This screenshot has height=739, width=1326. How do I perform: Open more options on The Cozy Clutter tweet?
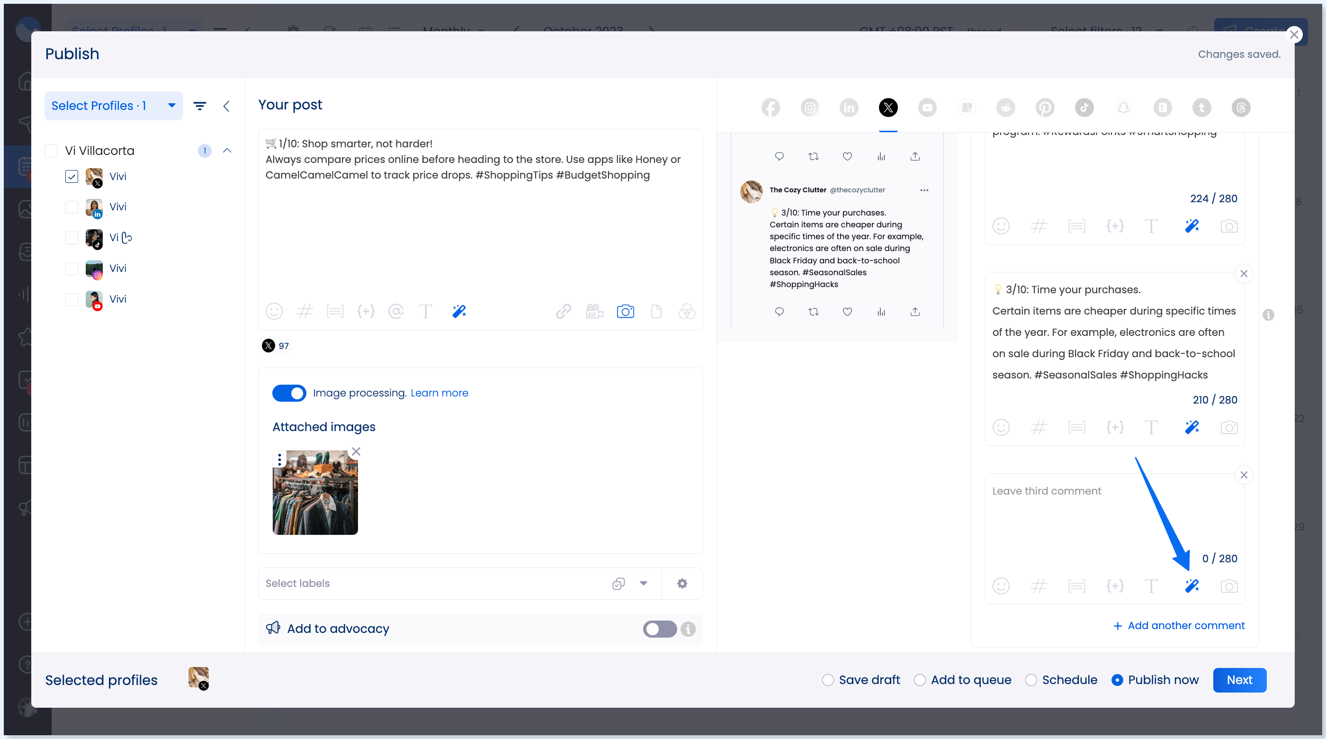[x=924, y=190]
